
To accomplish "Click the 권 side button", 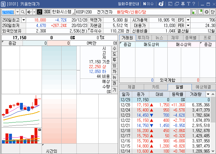I will tap(114, 83).
